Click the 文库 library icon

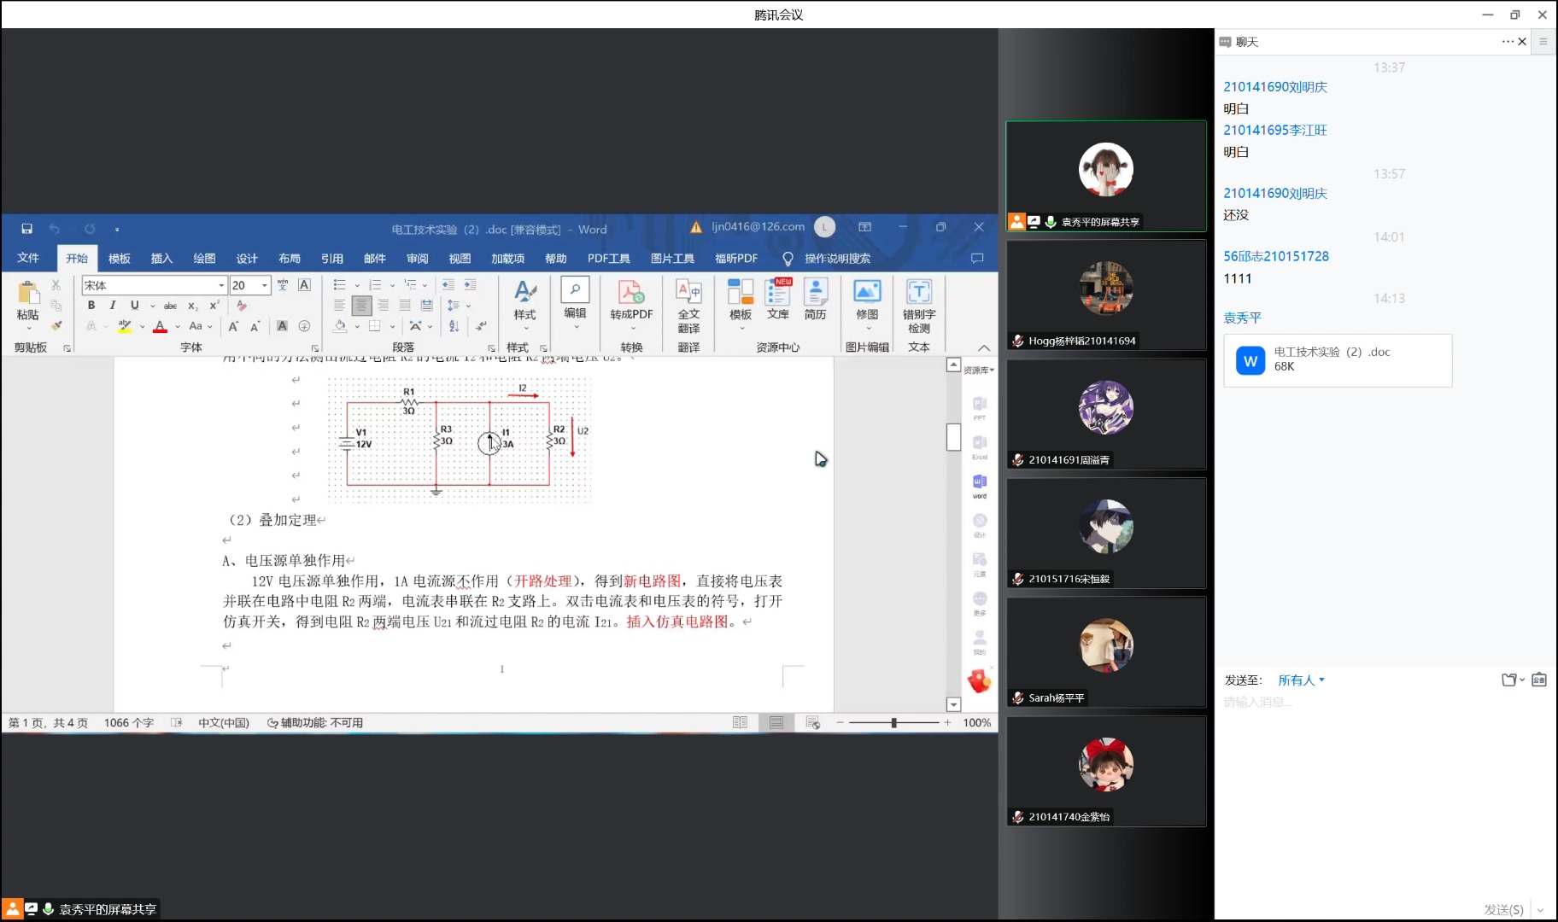(778, 291)
